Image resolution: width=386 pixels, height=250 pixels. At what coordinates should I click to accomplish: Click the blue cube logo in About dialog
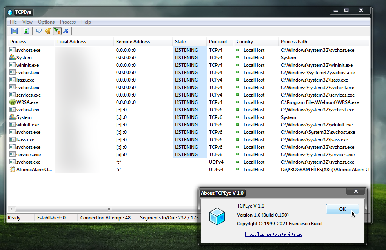(217, 216)
